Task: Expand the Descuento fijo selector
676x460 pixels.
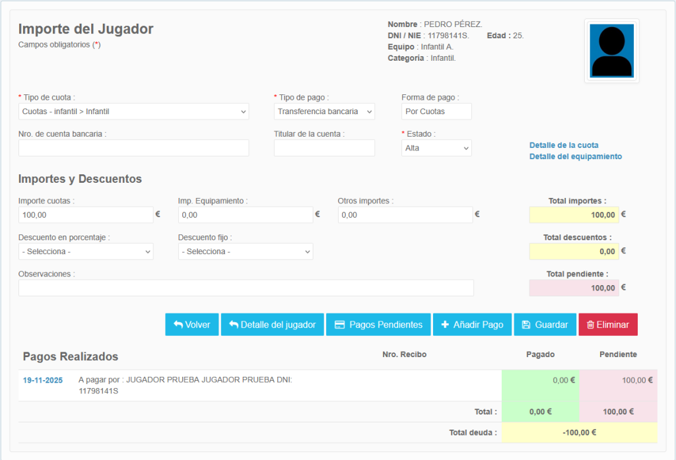Action: pos(246,251)
